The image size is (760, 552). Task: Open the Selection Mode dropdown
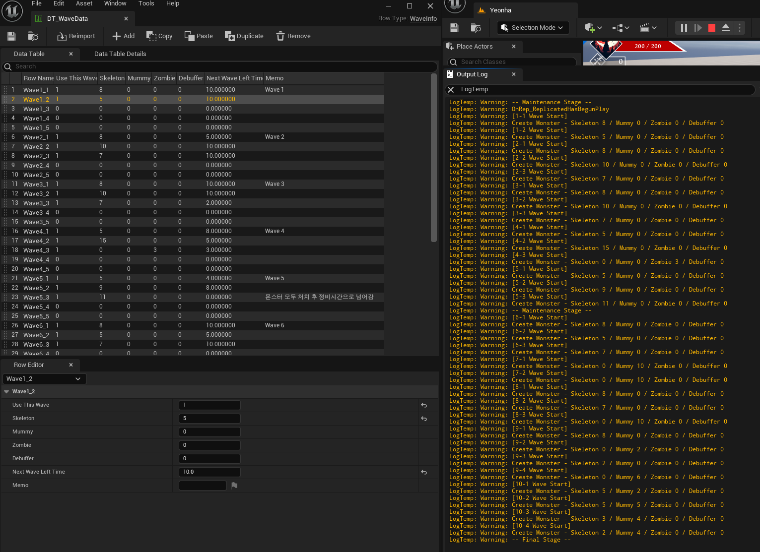(x=533, y=28)
